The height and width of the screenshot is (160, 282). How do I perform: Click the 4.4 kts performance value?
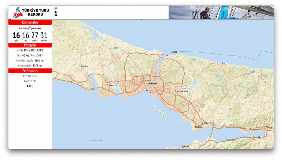(x=30, y=86)
